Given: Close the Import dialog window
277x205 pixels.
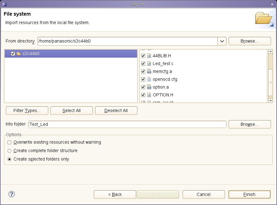Looking at the screenshot, I should 272,4.
